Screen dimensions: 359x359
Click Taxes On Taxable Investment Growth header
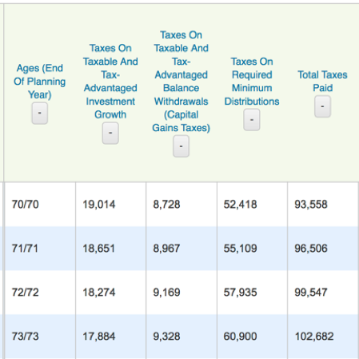pos(110,82)
